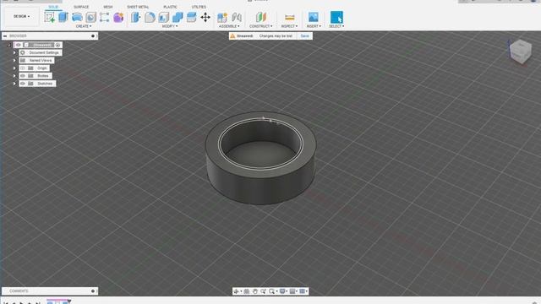The width and height of the screenshot is (541, 304).
Task: Click the ViewCube in the corner
Action: 521,52
